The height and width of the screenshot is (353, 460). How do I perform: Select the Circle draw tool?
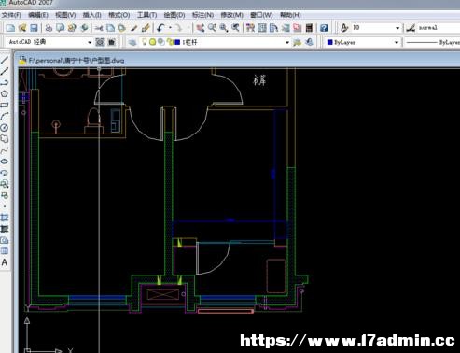tap(5, 128)
